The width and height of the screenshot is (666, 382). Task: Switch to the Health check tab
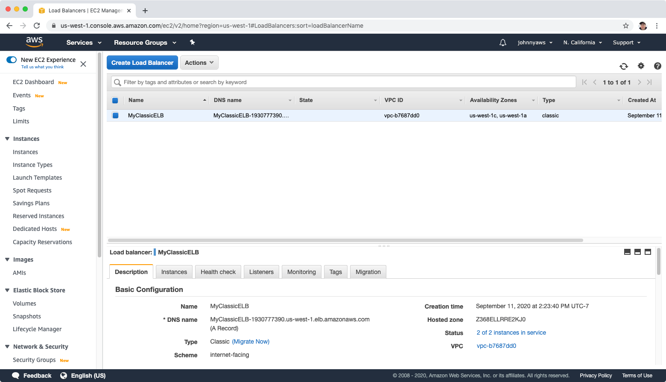(x=218, y=272)
